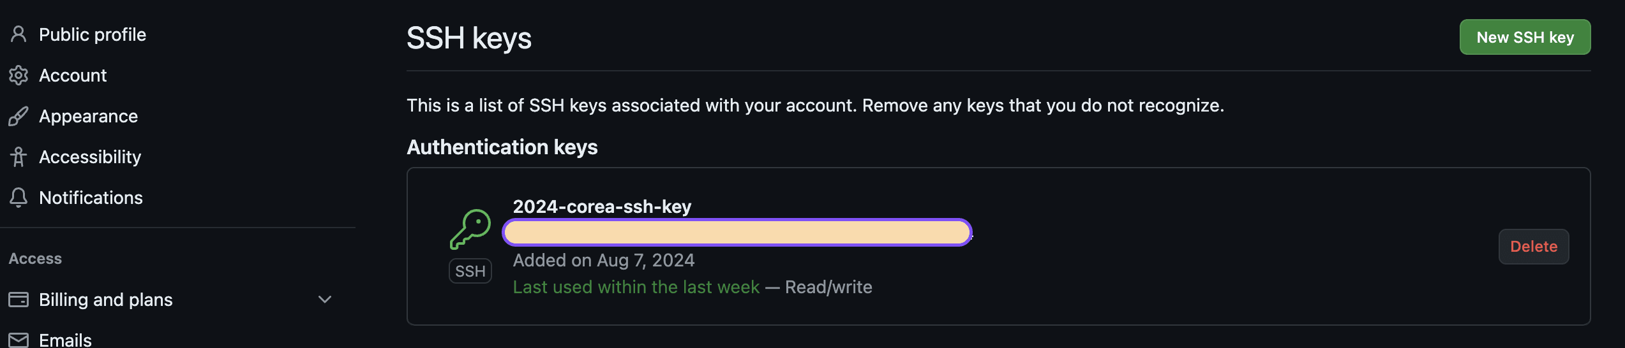This screenshot has height=348, width=1625.
Task: Click the highlighted key fingerprint field
Action: click(x=737, y=232)
